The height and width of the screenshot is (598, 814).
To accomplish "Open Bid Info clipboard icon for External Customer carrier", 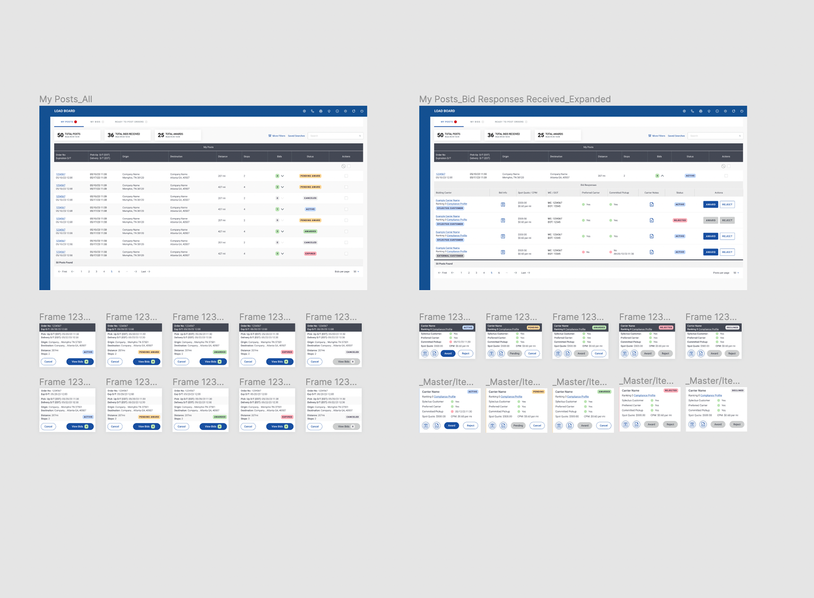I will click(503, 252).
